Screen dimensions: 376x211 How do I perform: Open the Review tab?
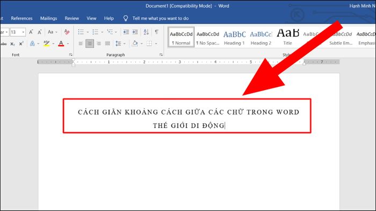coord(71,18)
